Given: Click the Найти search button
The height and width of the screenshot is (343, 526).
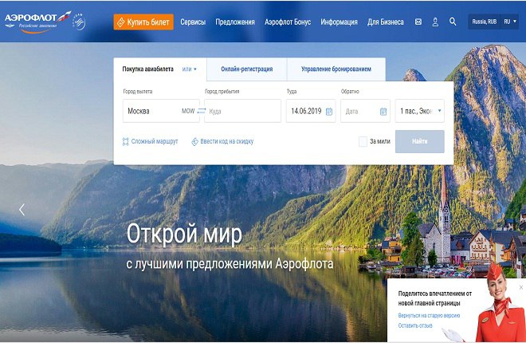Looking at the screenshot, I should [x=420, y=141].
